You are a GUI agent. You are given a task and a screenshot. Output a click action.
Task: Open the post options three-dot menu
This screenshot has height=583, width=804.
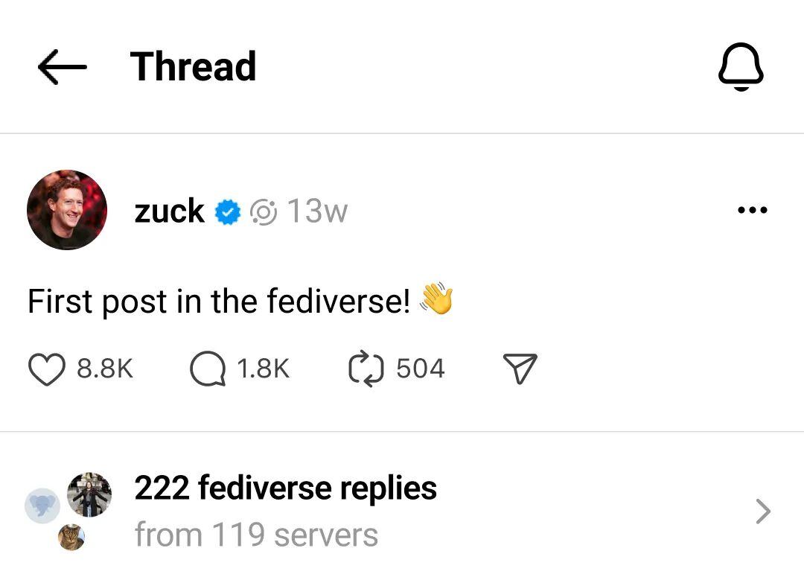point(753,210)
